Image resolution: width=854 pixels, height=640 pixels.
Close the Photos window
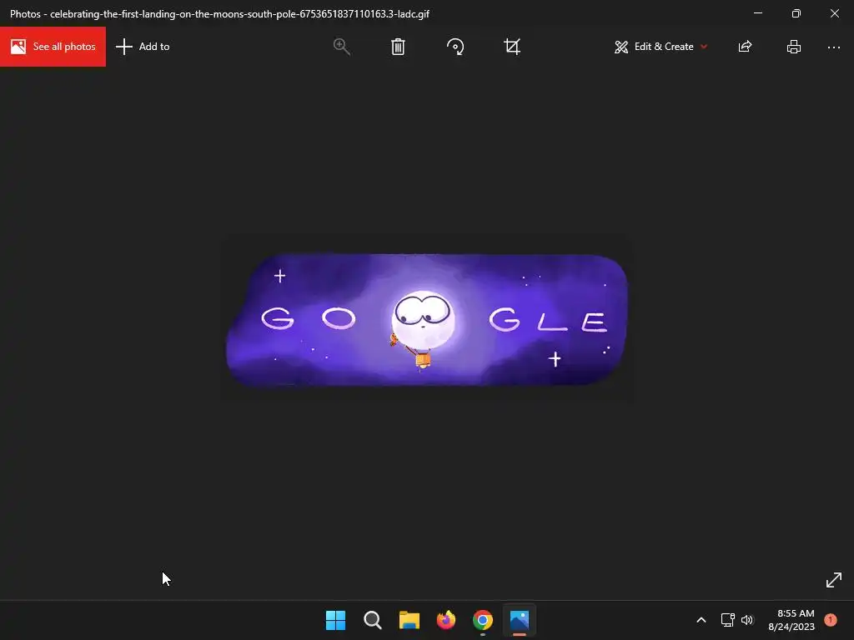(x=834, y=13)
